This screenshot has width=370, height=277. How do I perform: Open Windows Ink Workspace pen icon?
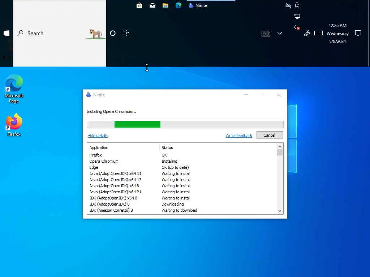307,33
